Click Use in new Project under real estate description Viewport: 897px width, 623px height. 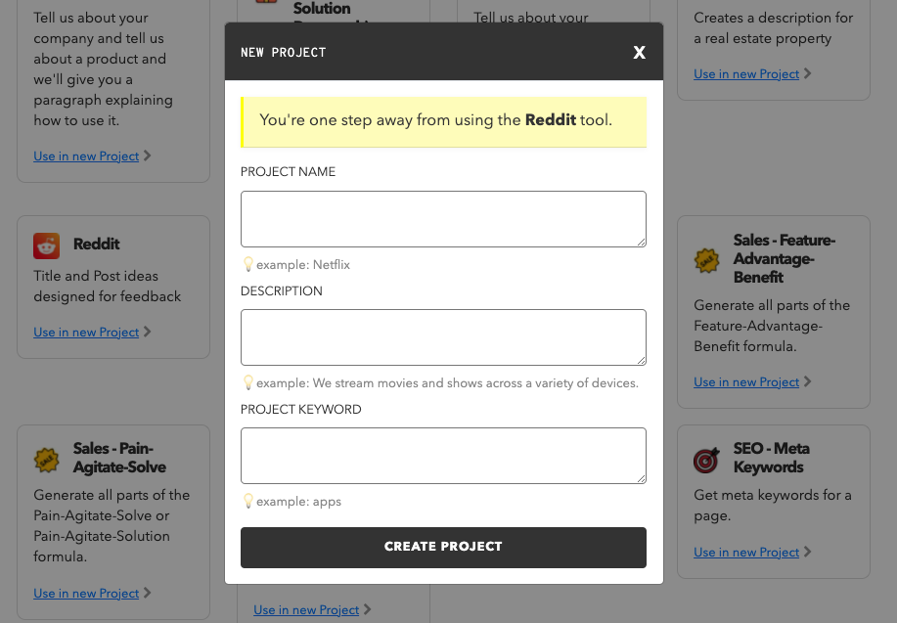[746, 74]
